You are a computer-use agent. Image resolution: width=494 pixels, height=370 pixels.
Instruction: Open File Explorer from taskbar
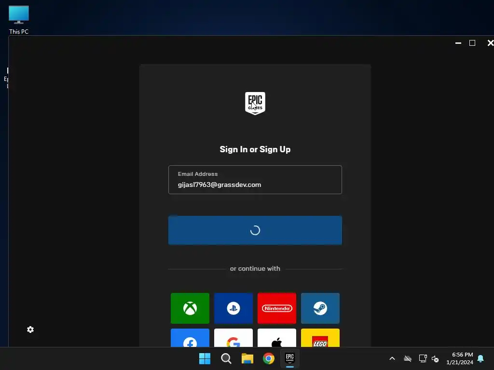(x=247, y=358)
